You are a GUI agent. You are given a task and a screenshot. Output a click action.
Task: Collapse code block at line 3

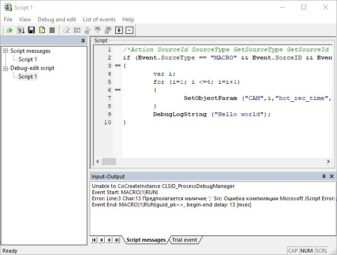118,66
